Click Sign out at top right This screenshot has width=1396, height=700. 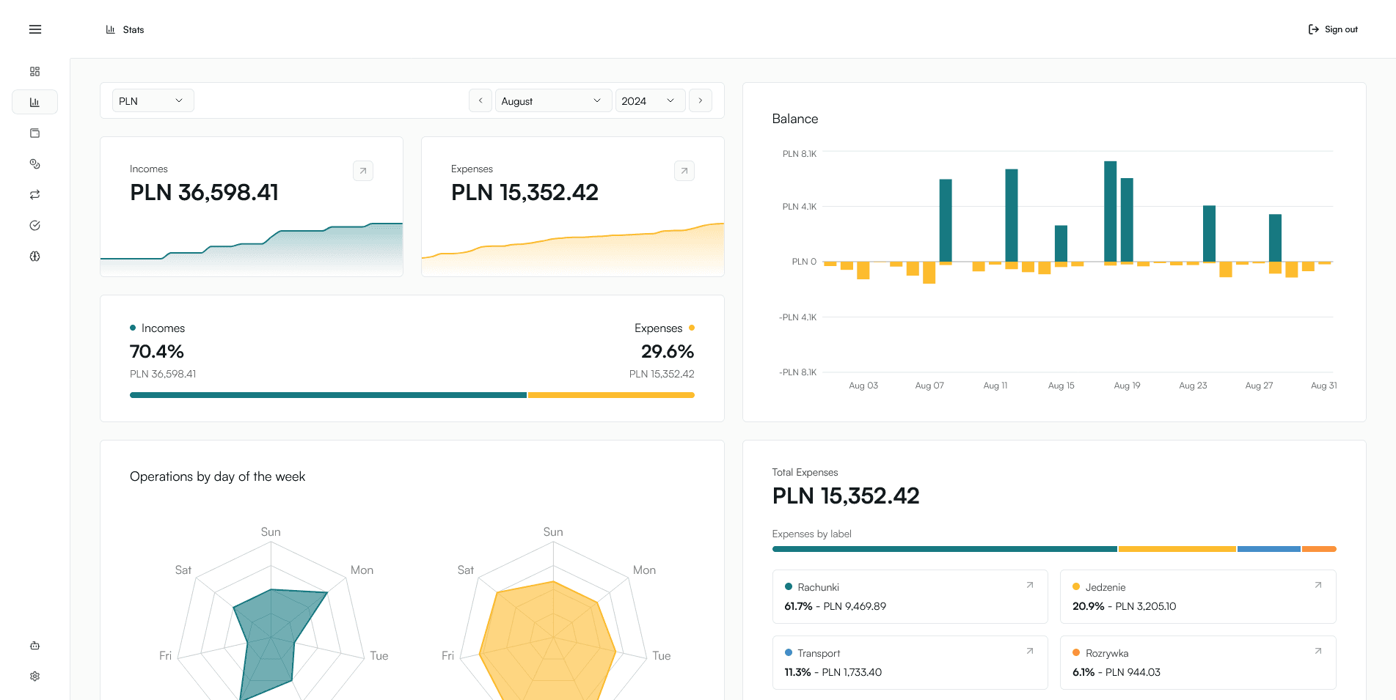tap(1332, 29)
